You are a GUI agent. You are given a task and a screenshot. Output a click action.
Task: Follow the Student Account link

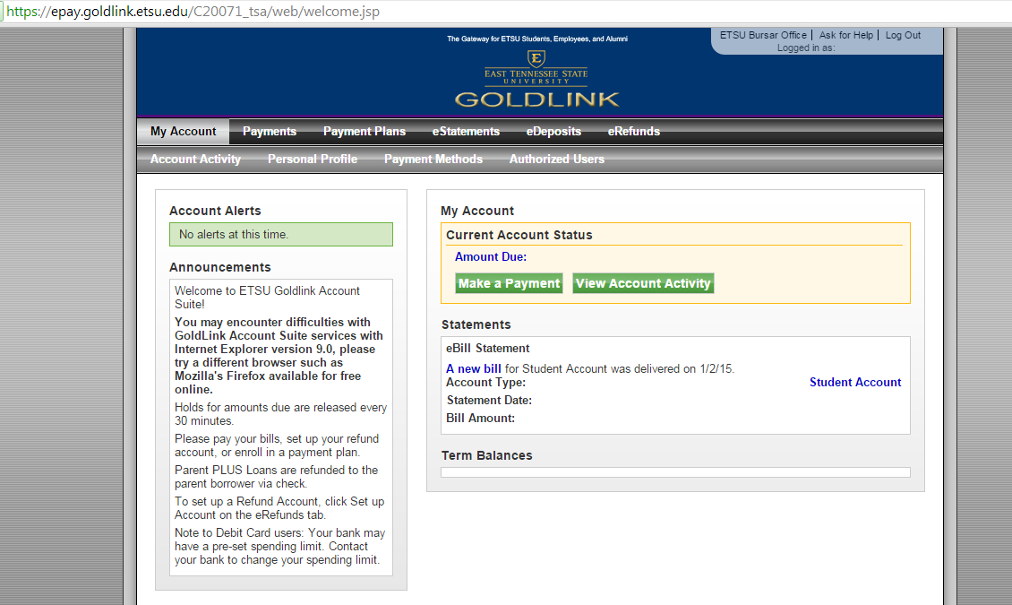[855, 382]
